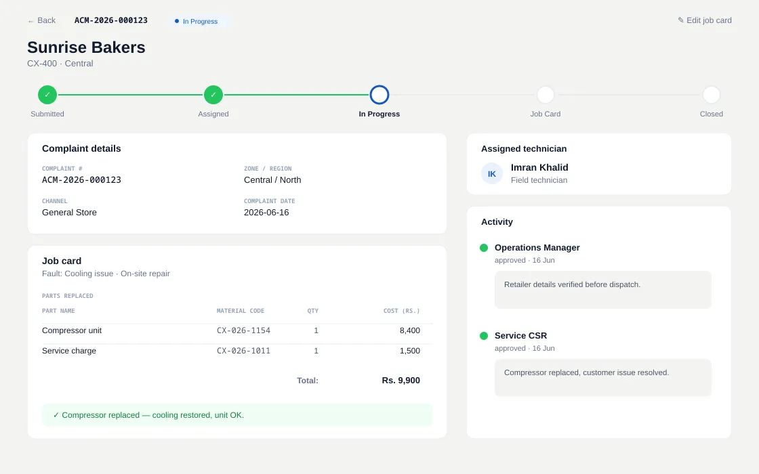The width and height of the screenshot is (759, 474).
Task: Click the Job Card step label
Action: click(546, 114)
